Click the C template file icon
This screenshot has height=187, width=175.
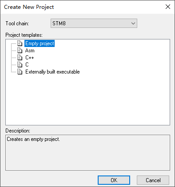(20, 65)
